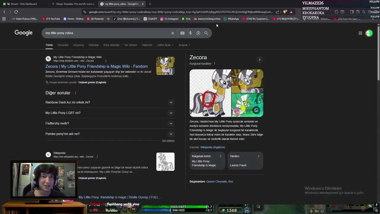Image resolution: width=380 pixels, height=214 pixels.
Task: Click the Brave Rewards triangle icon
Action: (x=291, y=12)
